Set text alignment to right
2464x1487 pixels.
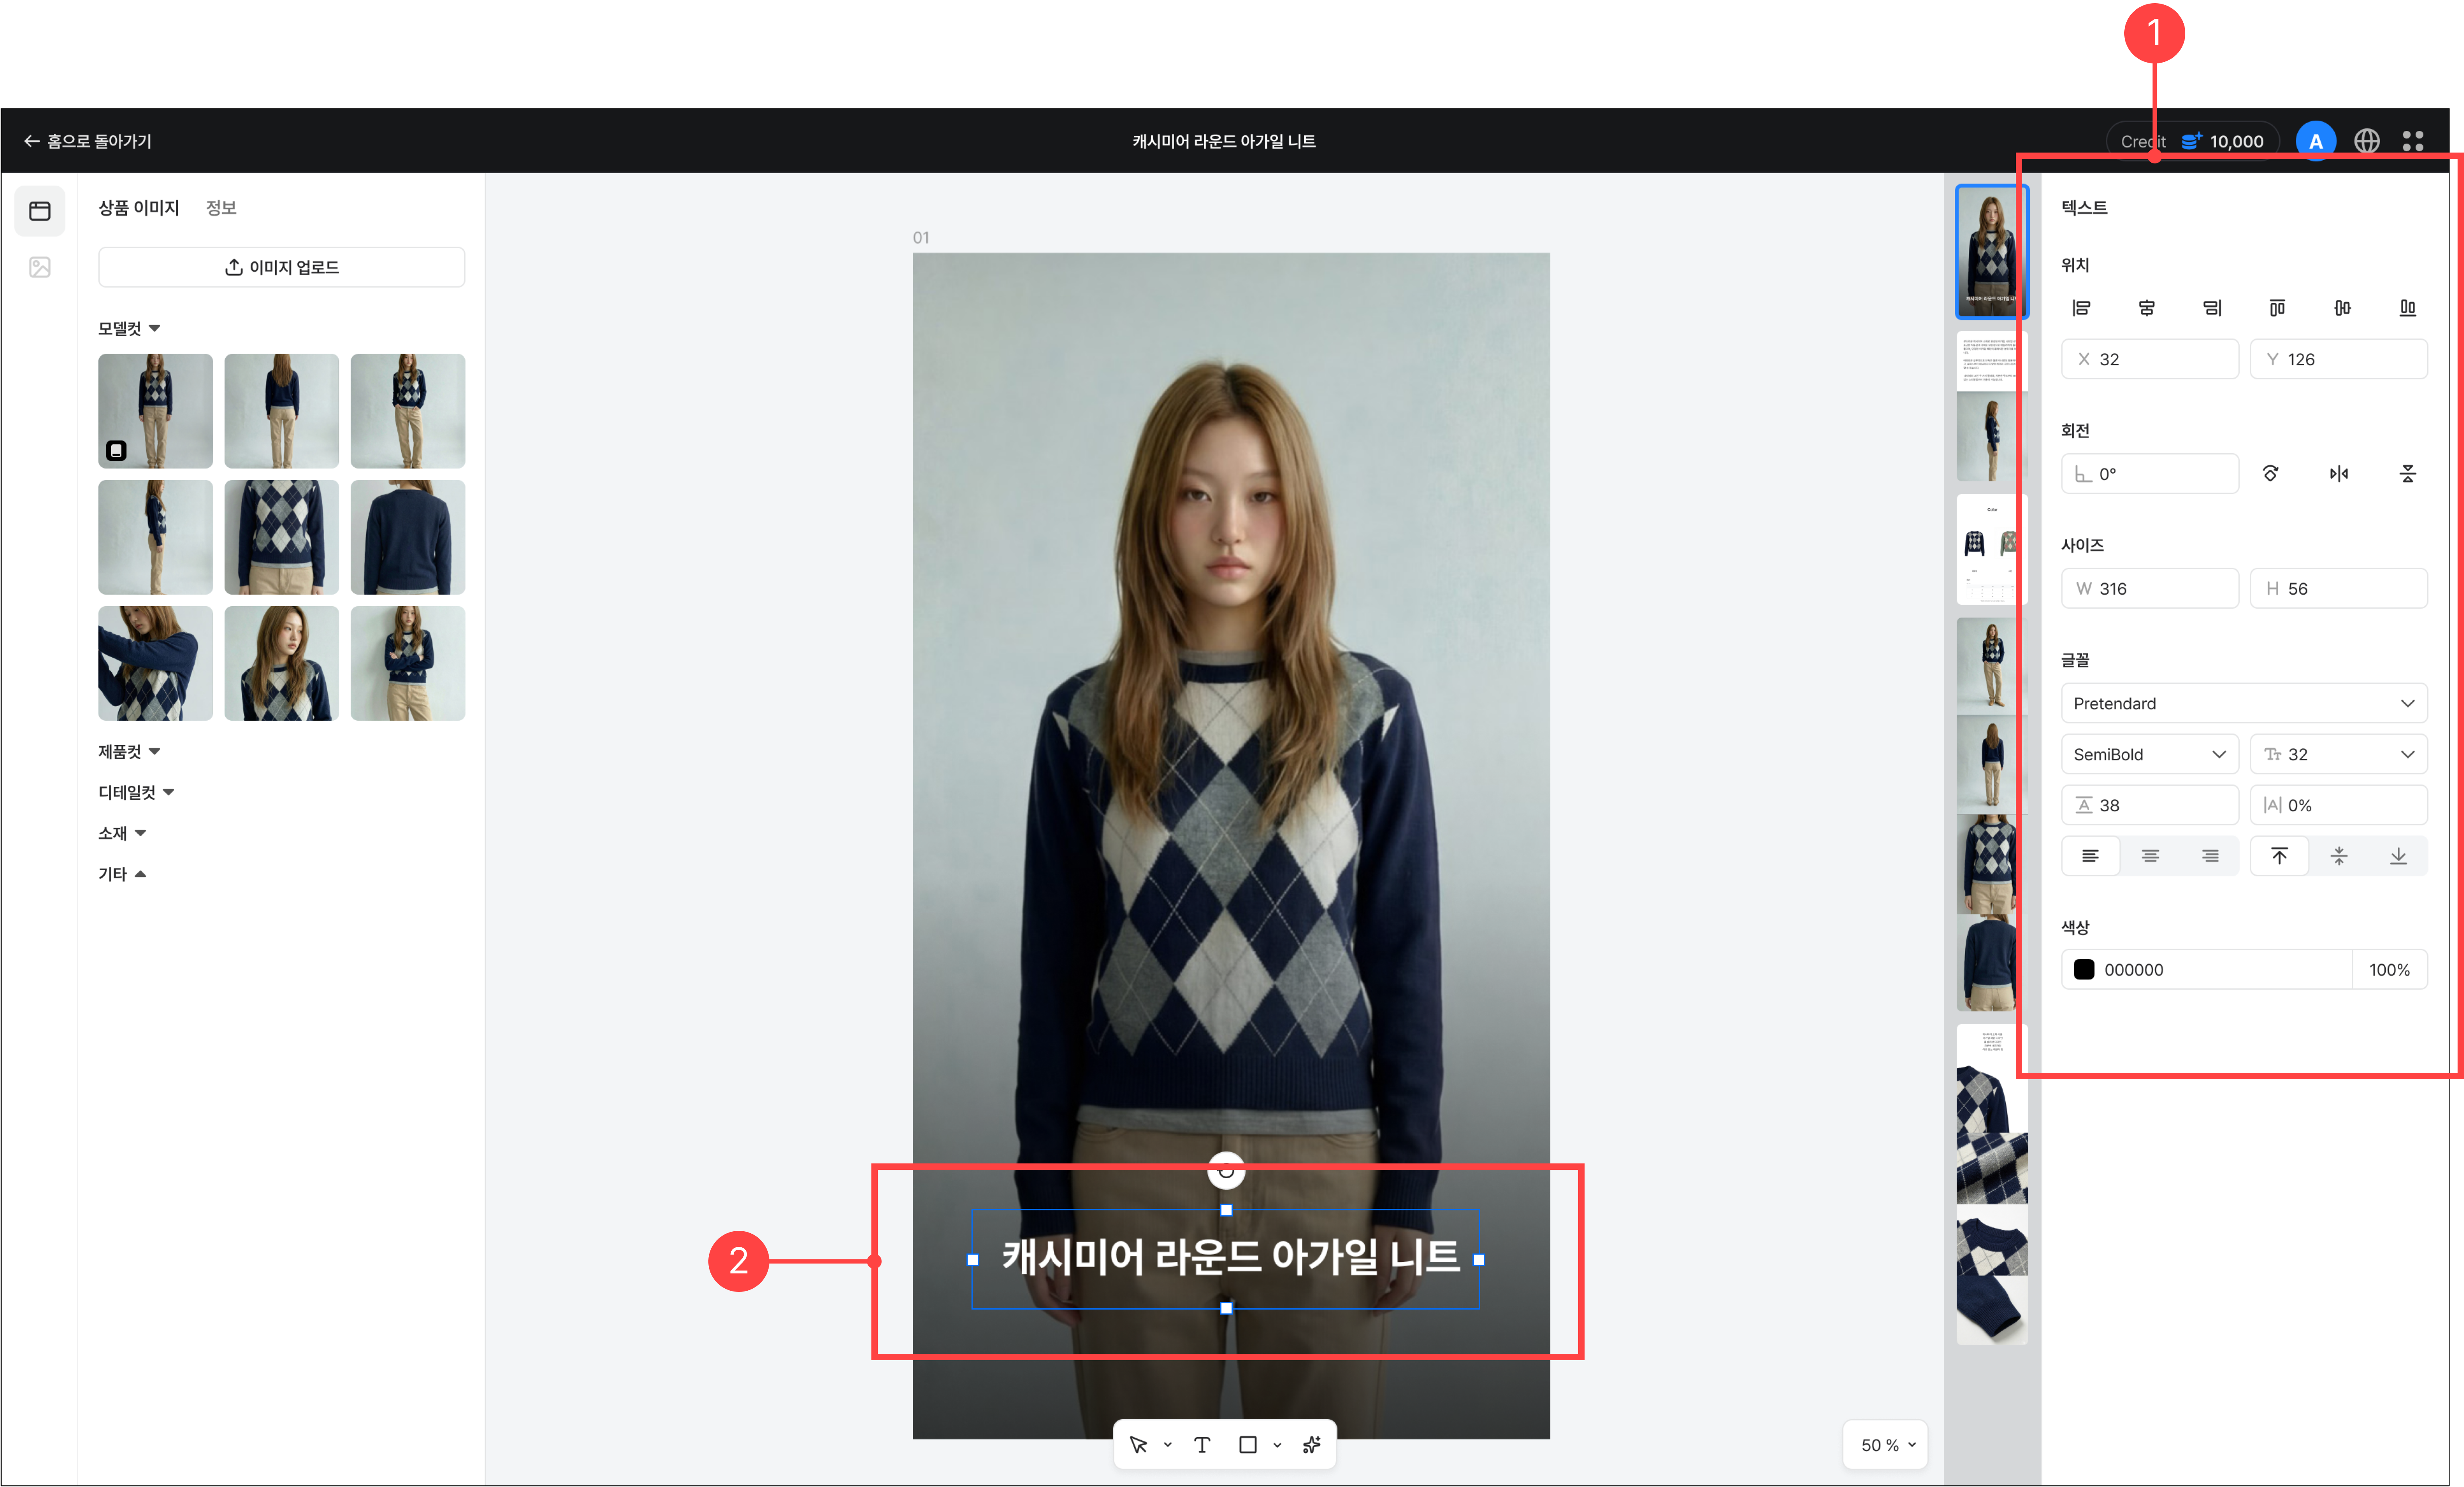tap(2210, 856)
